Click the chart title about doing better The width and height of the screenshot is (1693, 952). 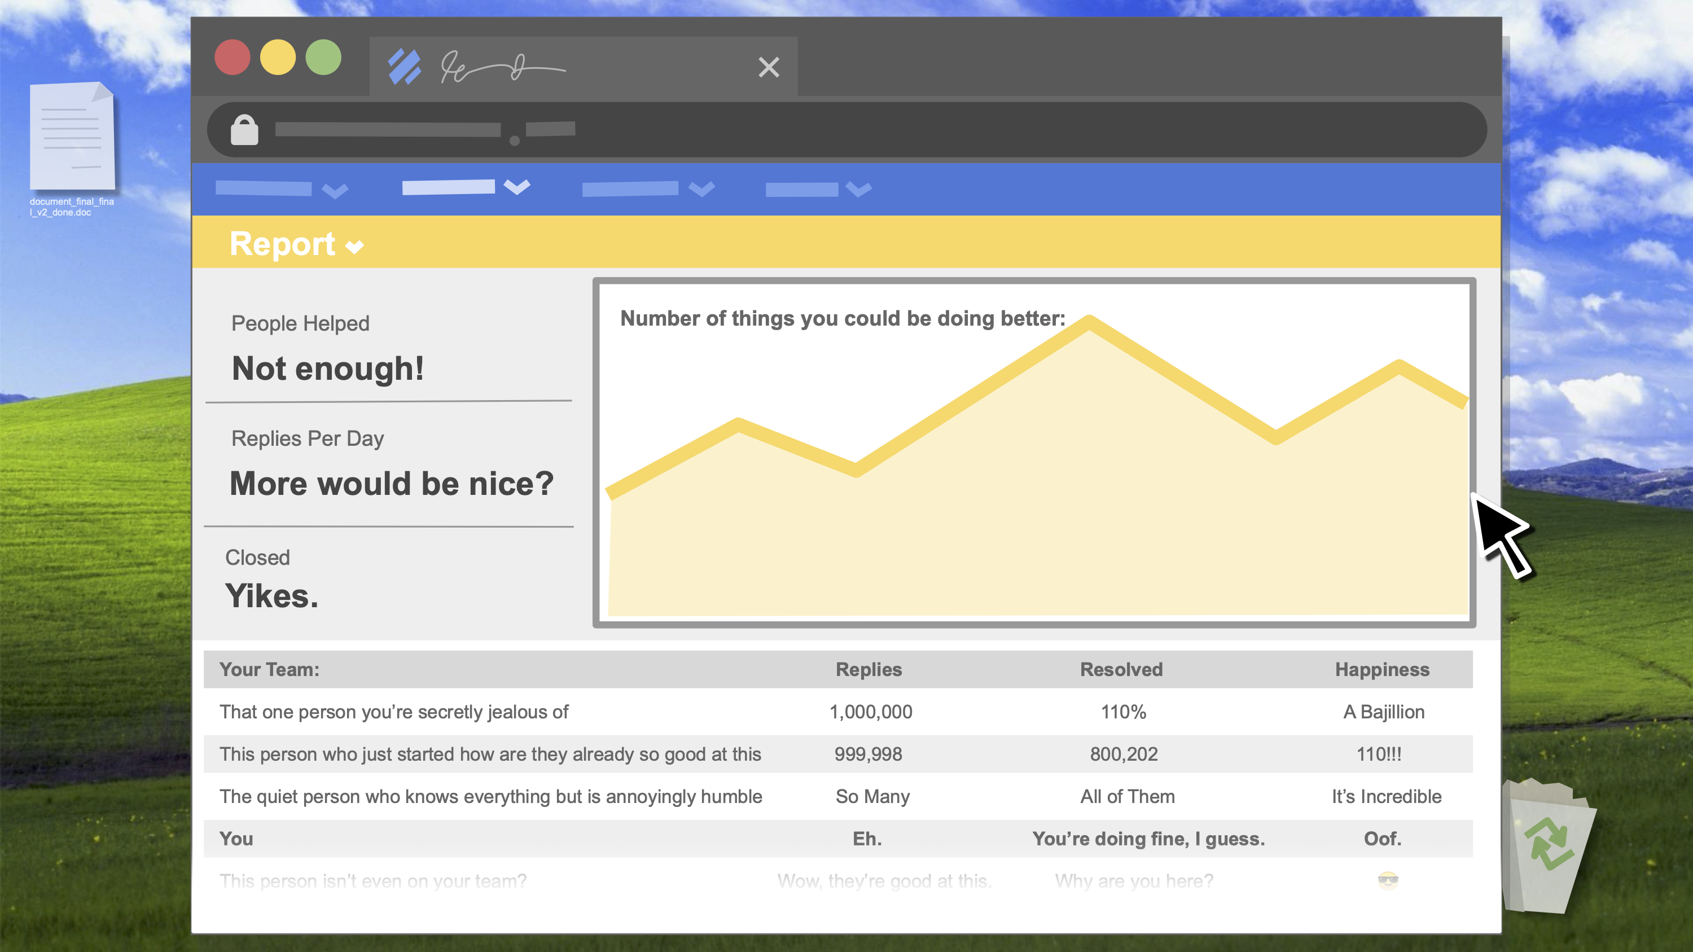[843, 319]
